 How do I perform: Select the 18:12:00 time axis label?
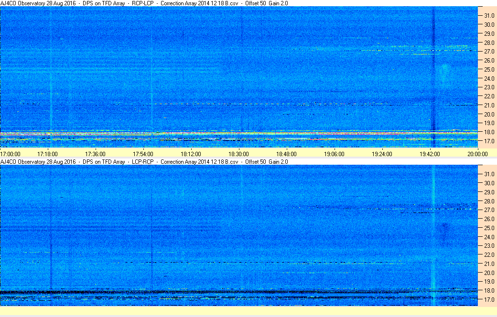click(x=191, y=154)
